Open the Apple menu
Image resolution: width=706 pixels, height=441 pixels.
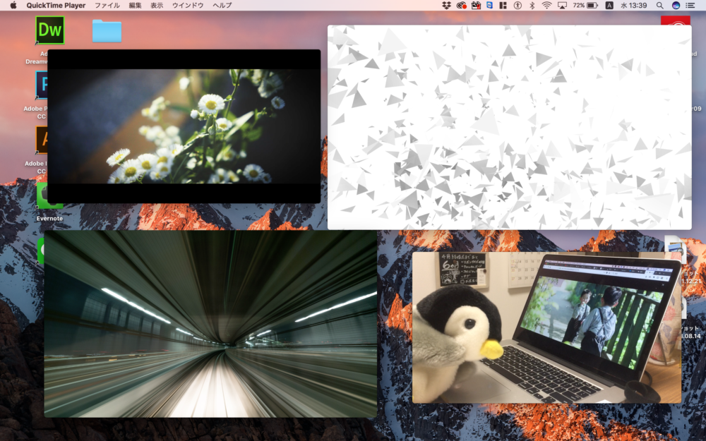(13, 6)
